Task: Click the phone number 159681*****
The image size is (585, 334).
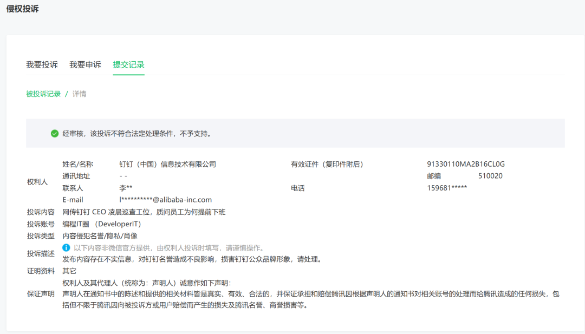Action: click(447, 188)
